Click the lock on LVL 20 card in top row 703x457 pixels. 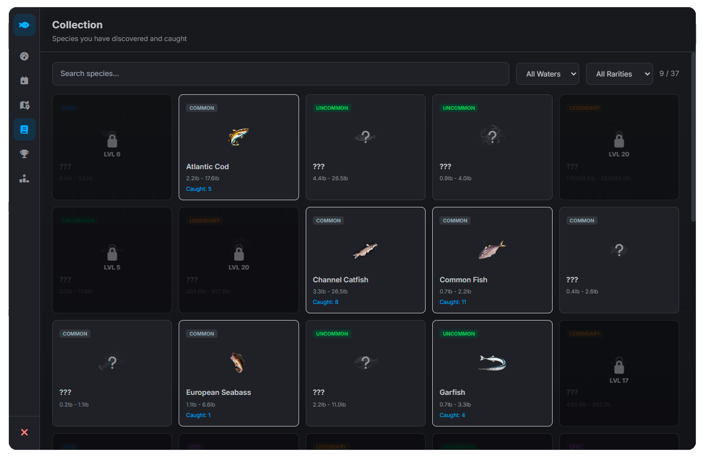pyautogui.click(x=619, y=140)
